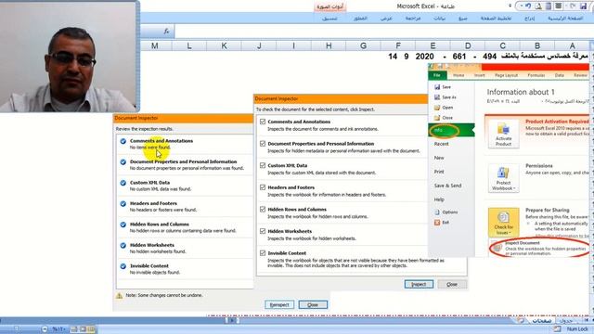Toggle Invisible Content checkbox

point(263,253)
